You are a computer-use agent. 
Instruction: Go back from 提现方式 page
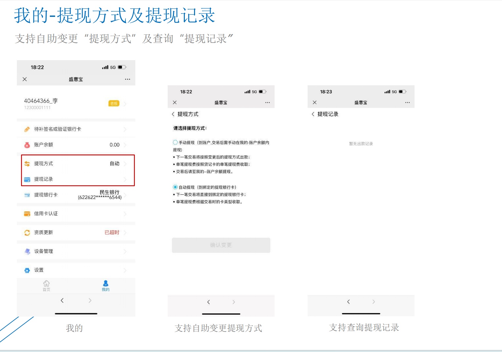coord(173,114)
